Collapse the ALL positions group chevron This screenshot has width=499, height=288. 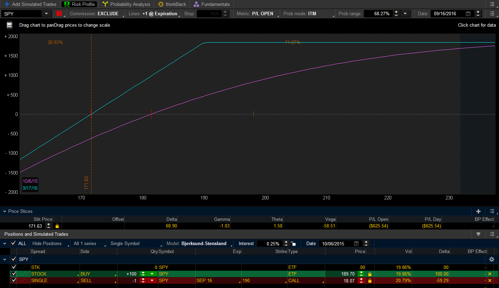[x=5, y=243]
